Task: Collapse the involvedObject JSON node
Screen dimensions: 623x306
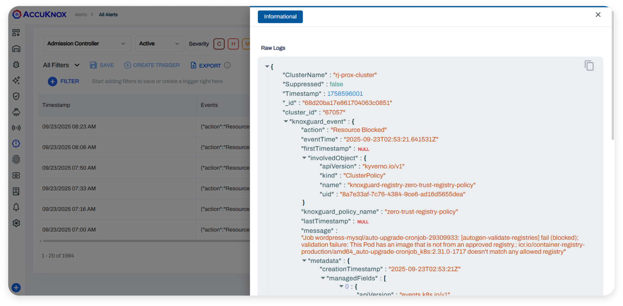Action: (x=304, y=158)
